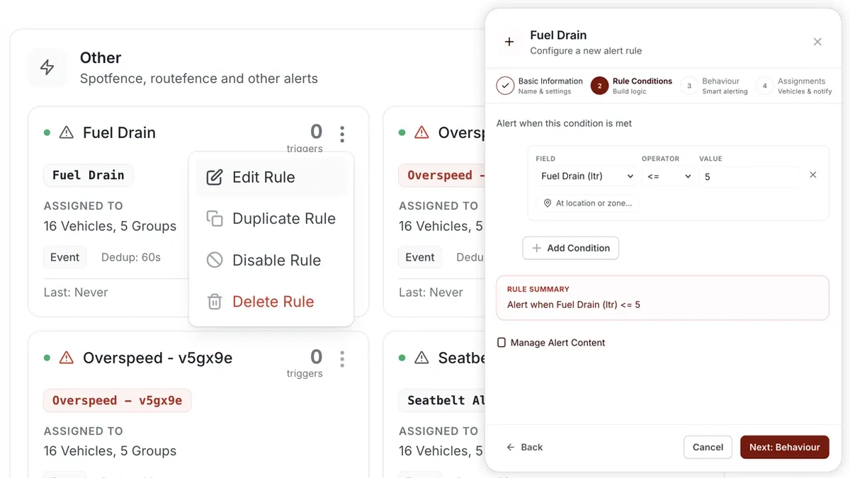Screen dimensions: 850x478
Task: Click the Add Condition button
Action: [x=571, y=248]
